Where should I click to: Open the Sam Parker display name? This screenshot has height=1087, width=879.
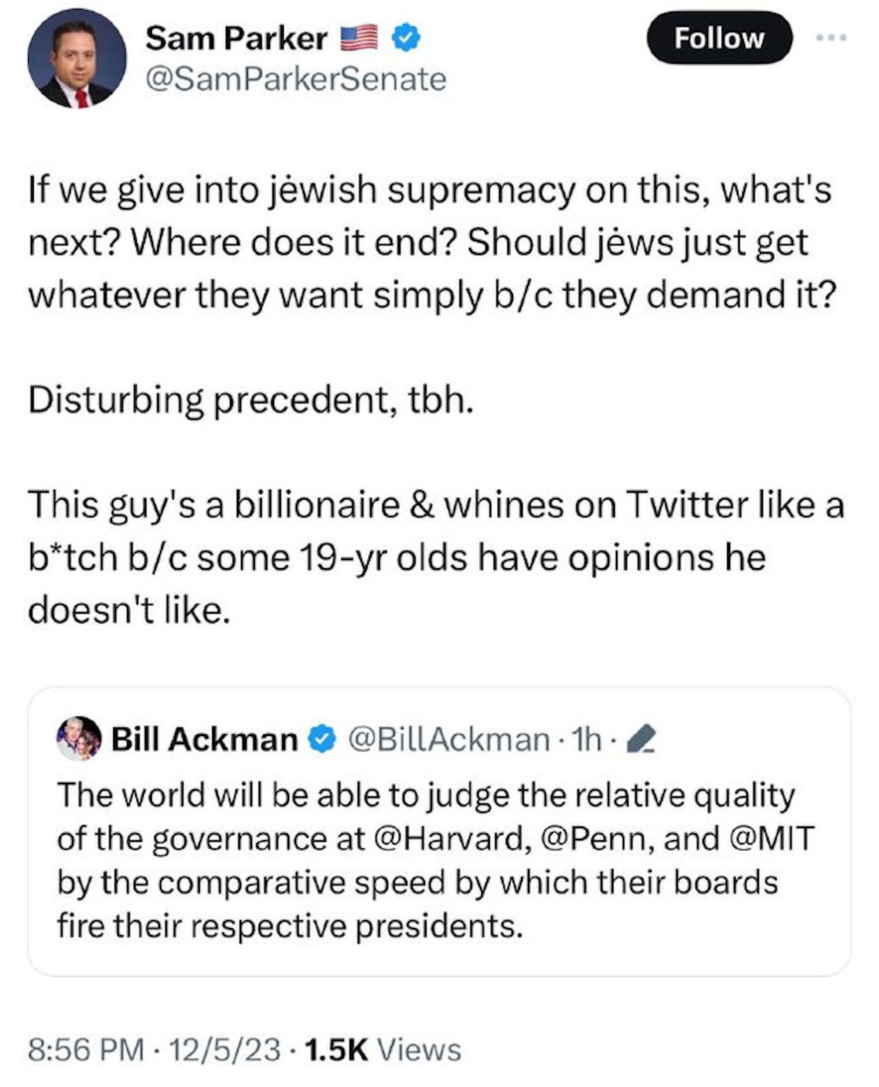[x=236, y=39]
